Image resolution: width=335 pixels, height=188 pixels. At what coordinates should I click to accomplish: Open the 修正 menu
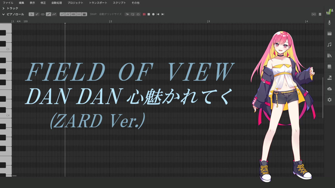tap(43, 3)
